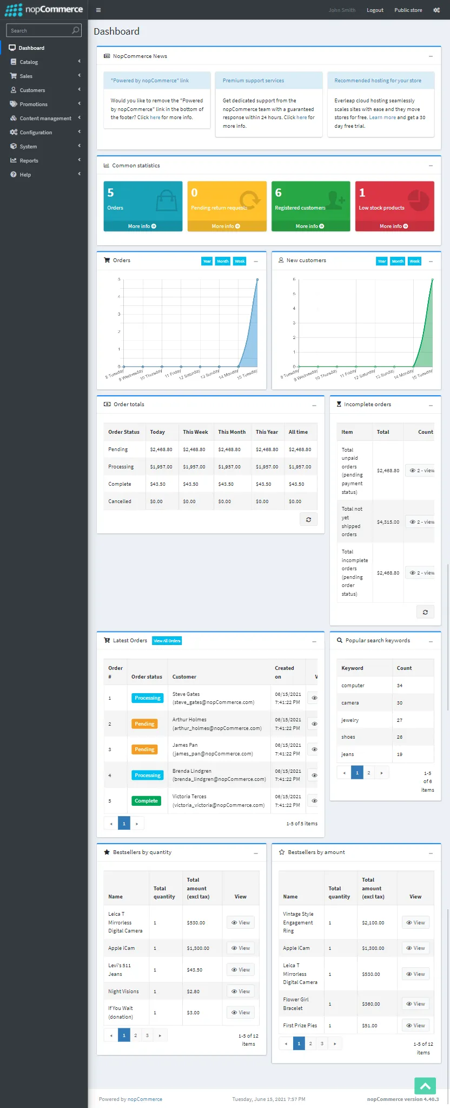
Task: Open the Sales menu
Action: (x=44, y=76)
